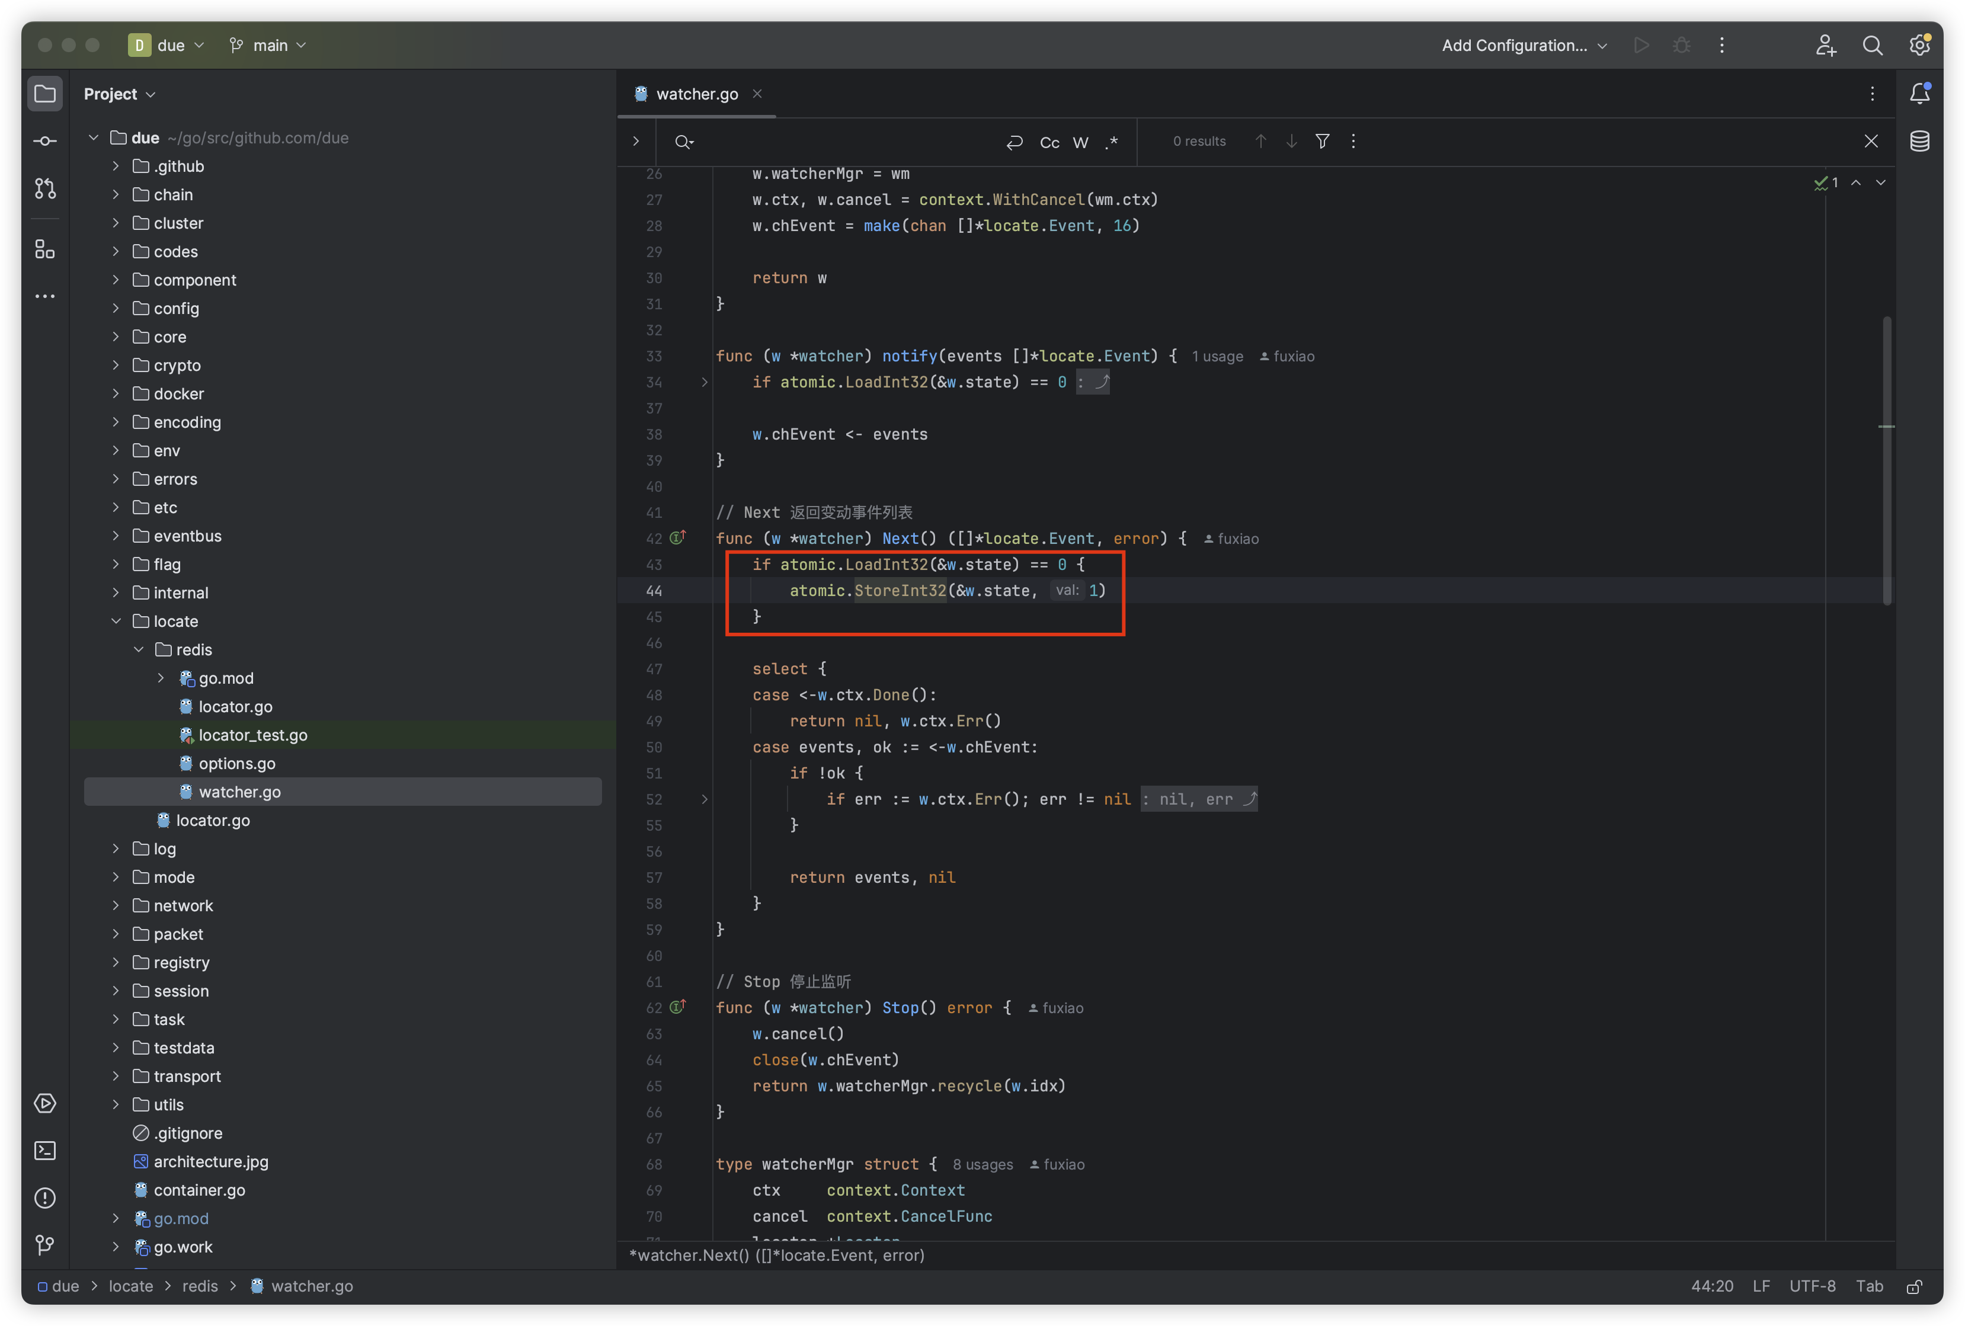Screen dimensions: 1965x1326
Task: Collapse the redis folder
Action: [138, 649]
